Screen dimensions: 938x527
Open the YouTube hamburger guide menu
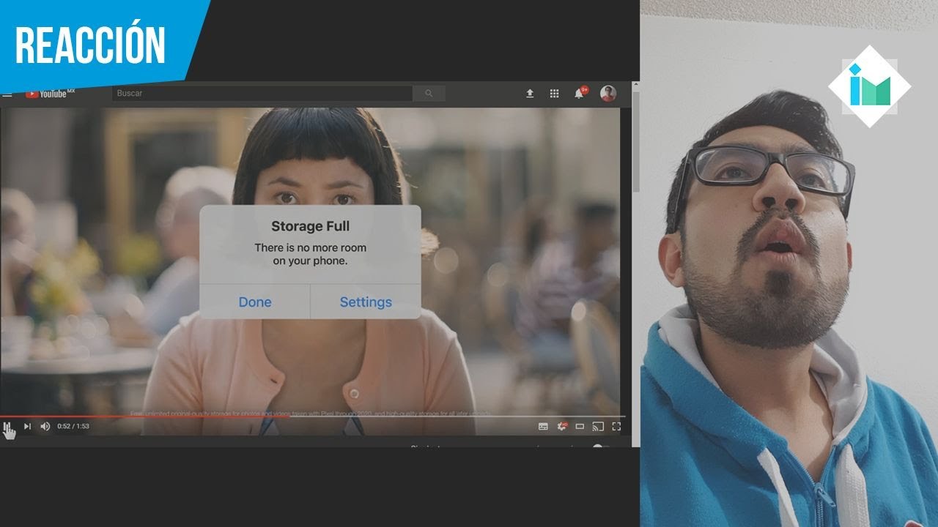[7, 94]
